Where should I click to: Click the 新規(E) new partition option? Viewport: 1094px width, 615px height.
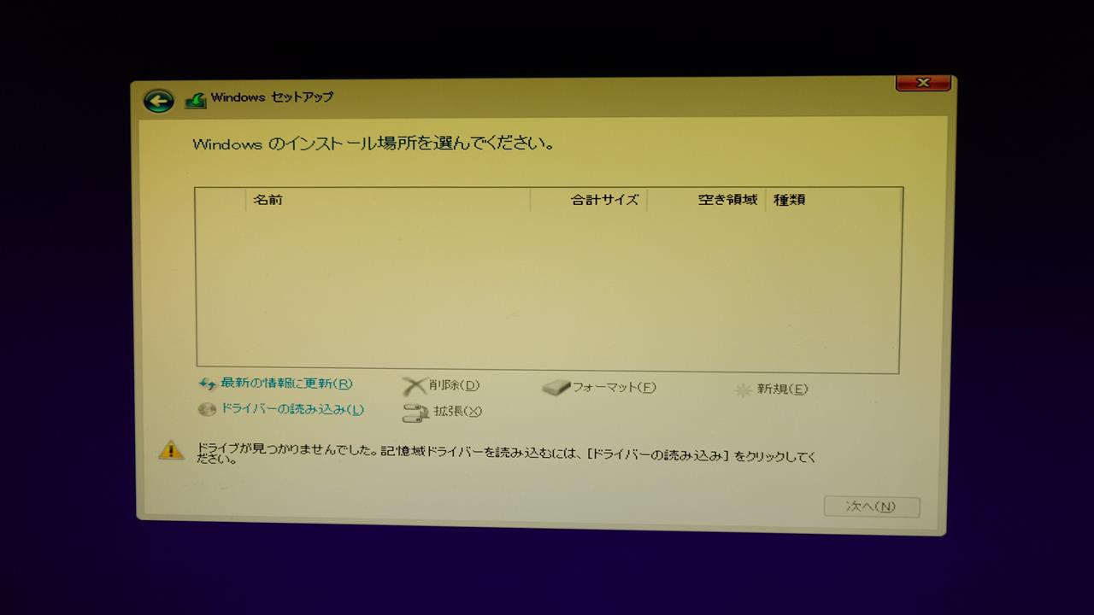pyautogui.click(x=782, y=389)
